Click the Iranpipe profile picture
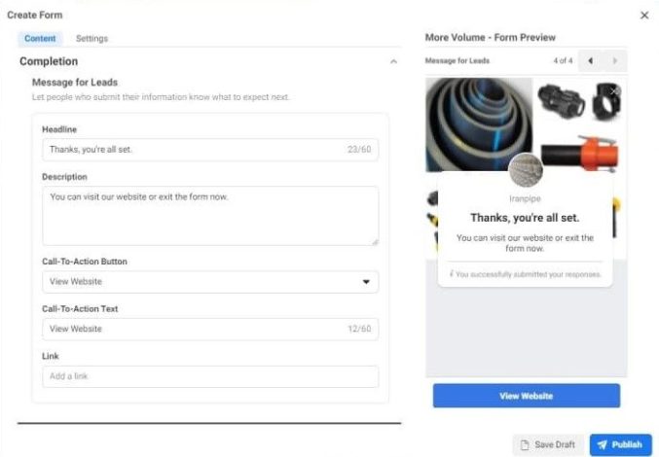Viewport: 659px width, 457px height. click(x=526, y=170)
